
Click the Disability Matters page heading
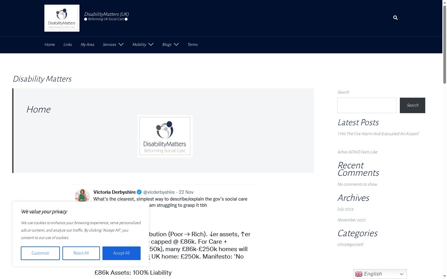point(42,79)
